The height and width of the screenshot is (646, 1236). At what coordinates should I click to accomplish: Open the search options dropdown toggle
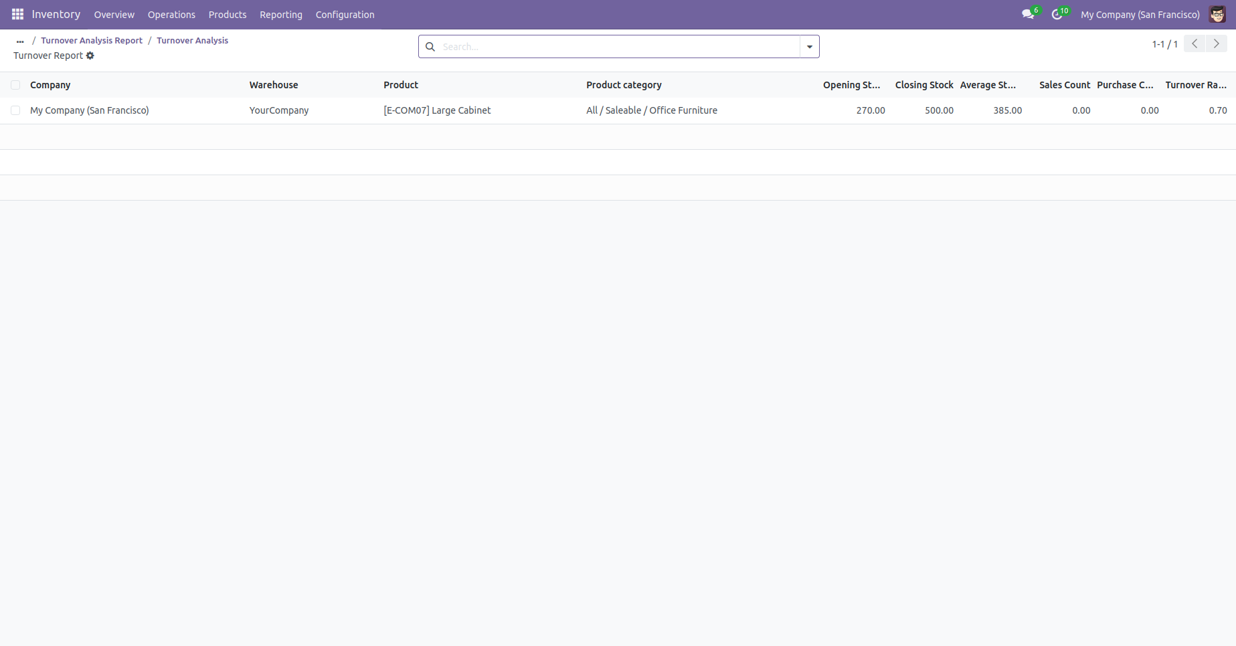pyautogui.click(x=810, y=47)
